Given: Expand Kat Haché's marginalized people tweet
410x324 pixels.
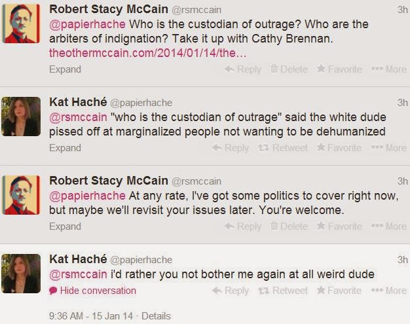Looking at the screenshot, I should coord(65,148).
